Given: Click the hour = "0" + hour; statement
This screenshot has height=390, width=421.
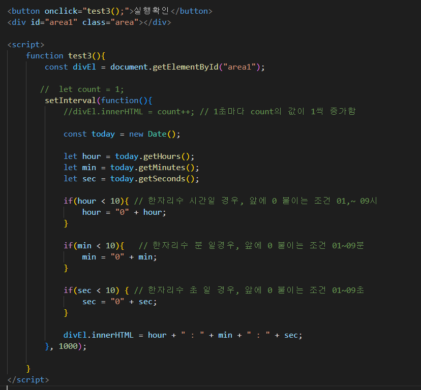Looking at the screenshot, I should point(124,212).
